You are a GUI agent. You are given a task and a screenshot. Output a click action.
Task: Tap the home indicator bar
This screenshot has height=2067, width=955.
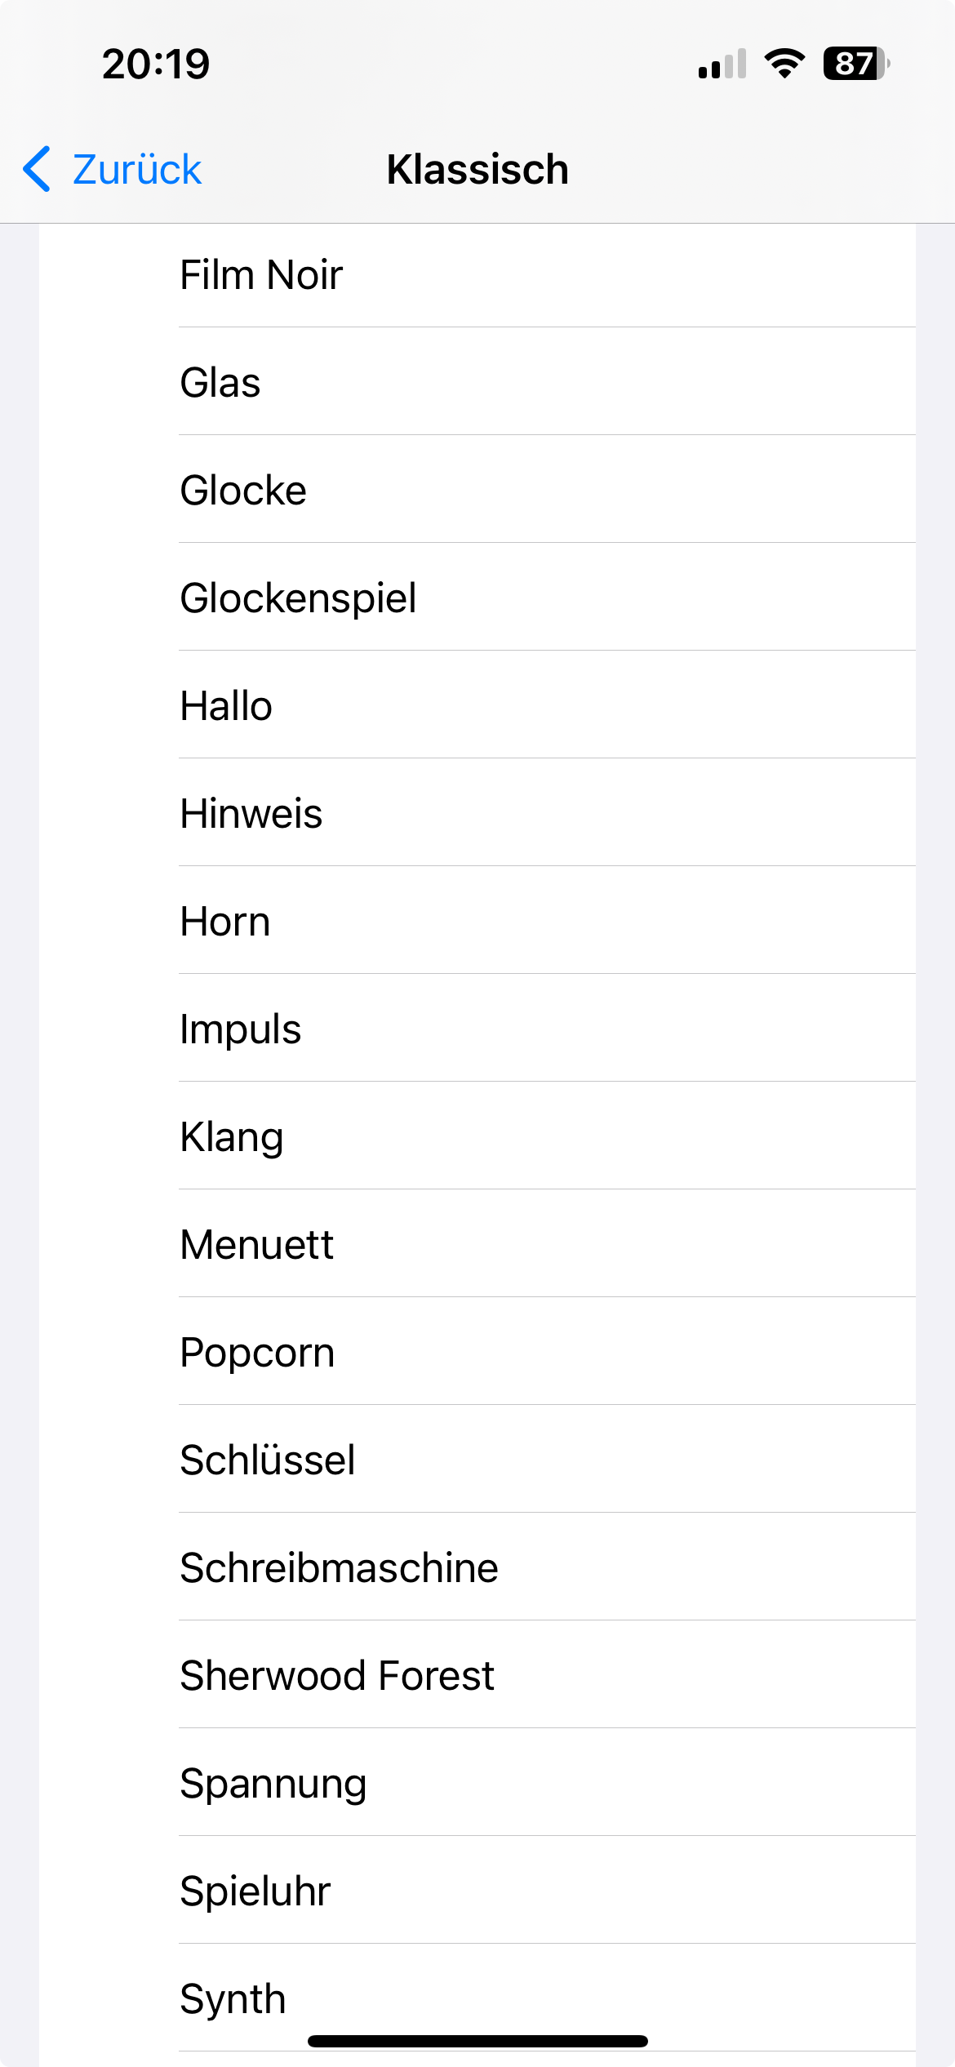(477, 2041)
